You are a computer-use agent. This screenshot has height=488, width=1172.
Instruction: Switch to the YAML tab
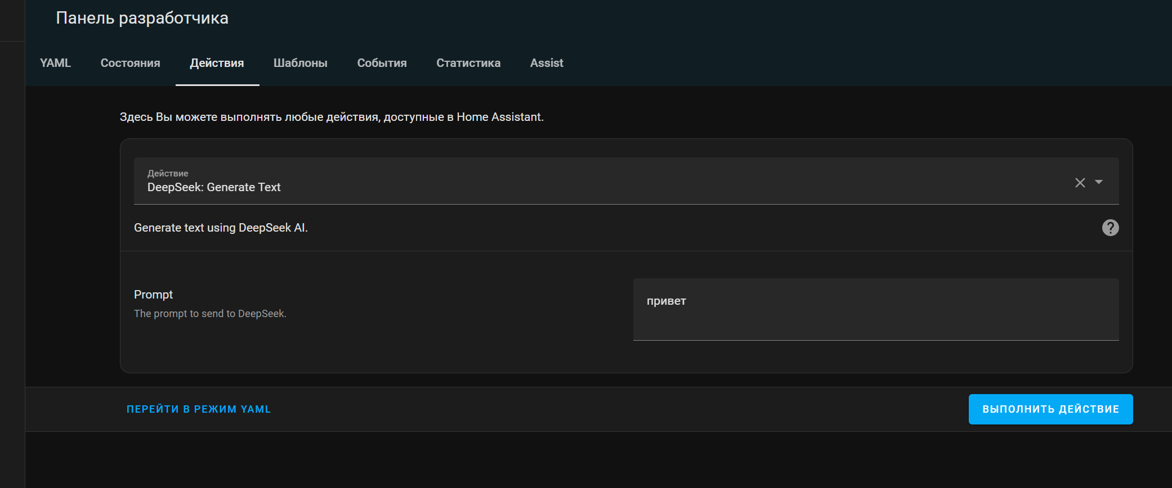point(55,63)
